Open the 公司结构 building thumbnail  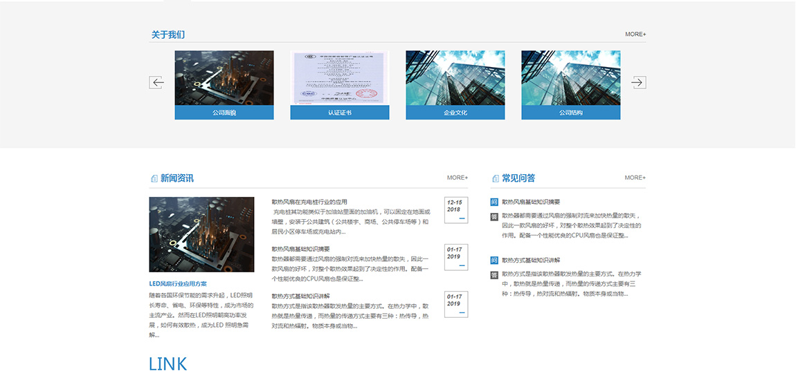(x=570, y=78)
